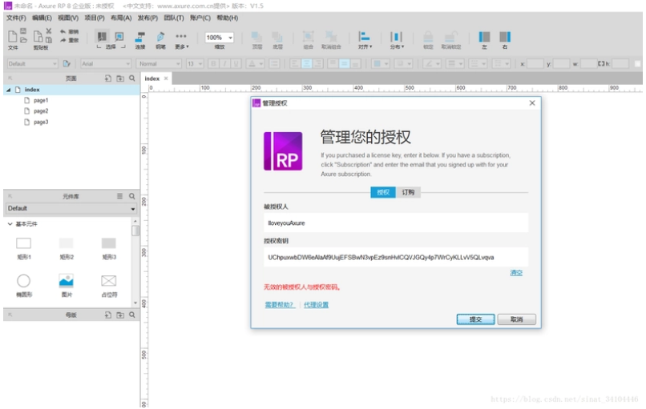Click the Lock 锁定 icon
The image size is (646, 409).
(428, 37)
